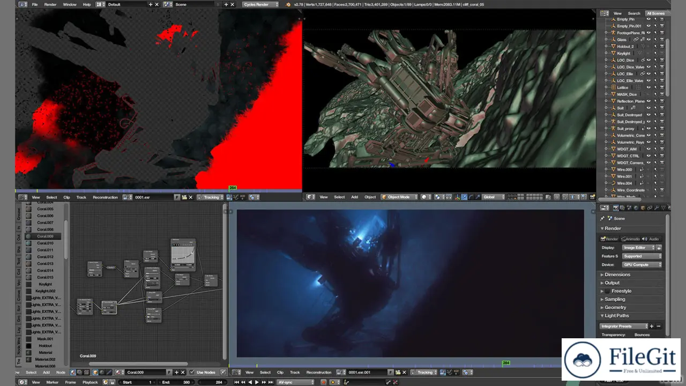Screen dimensions: 686x386
Task: Open the Device GPU Compute dropdown
Action: pos(642,265)
